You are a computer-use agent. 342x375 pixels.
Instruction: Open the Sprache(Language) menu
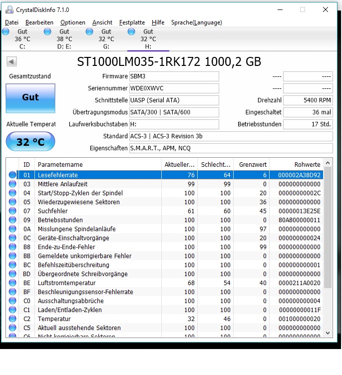197,22
